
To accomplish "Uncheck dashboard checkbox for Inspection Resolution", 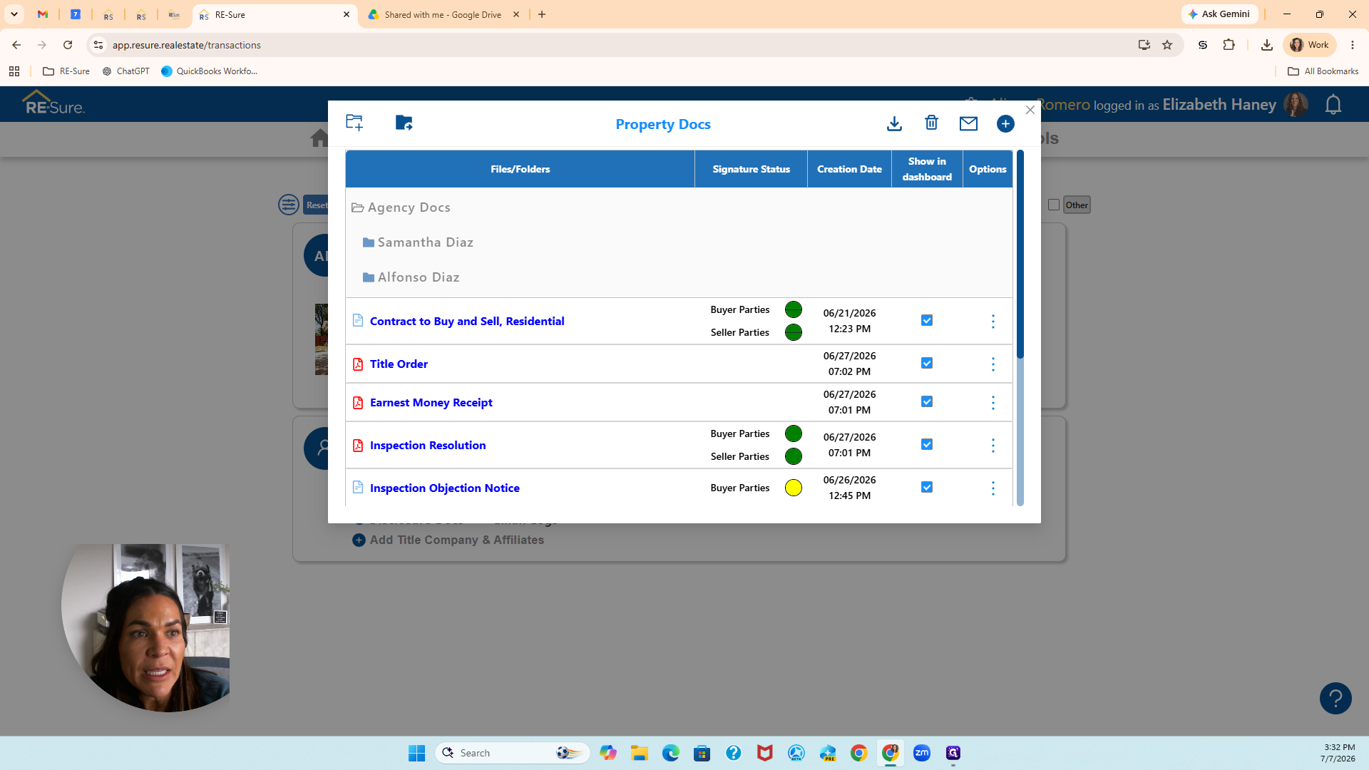I will point(927,444).
